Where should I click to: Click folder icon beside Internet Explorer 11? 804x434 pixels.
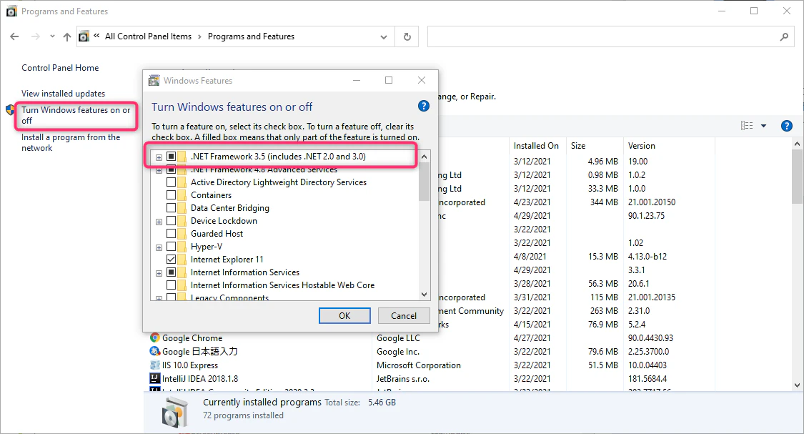(x=182, y=260)
